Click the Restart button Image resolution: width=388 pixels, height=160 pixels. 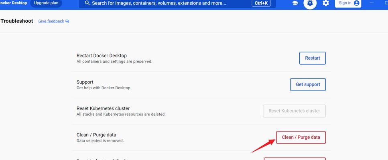click(x=313, y=58)
